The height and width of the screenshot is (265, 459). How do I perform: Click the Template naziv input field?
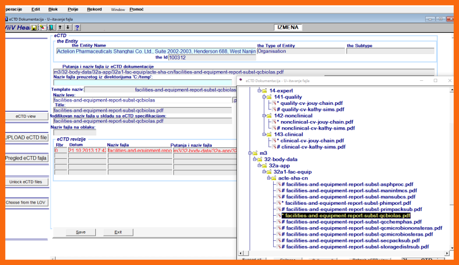pyautogui.click(x=160, y=89)
